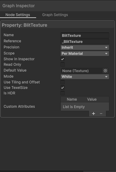Click the Custom Attributes label
This screenshot has width=116, height=172.
click(19, 107)
